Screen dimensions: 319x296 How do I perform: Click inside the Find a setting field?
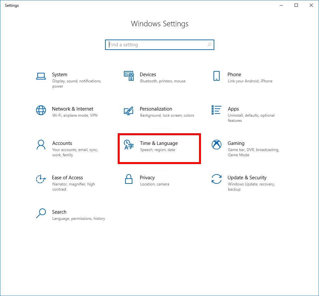pyautogui.click(x=159, y=45)
